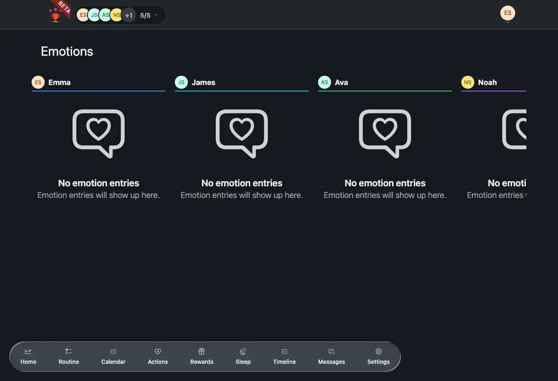Click the JS avatar in member selector
558x381 pixels.
[x=94, y=15]
